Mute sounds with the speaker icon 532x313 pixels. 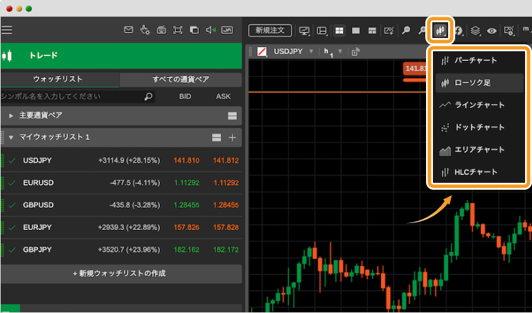[211, 30]
